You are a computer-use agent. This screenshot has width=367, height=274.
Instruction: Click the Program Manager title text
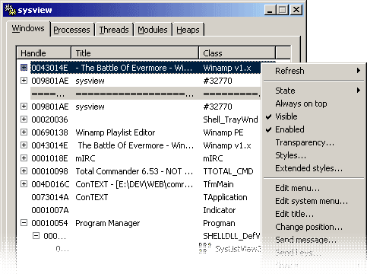tap(108, 223)
